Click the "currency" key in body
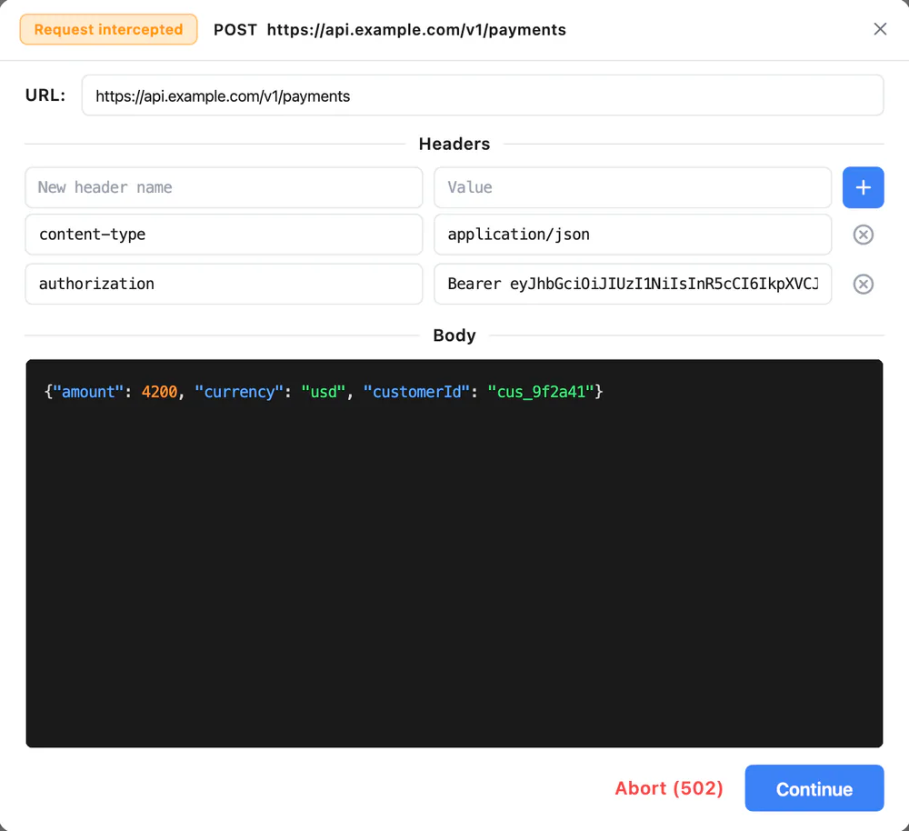The image size is (909, 831). [239, 392]
